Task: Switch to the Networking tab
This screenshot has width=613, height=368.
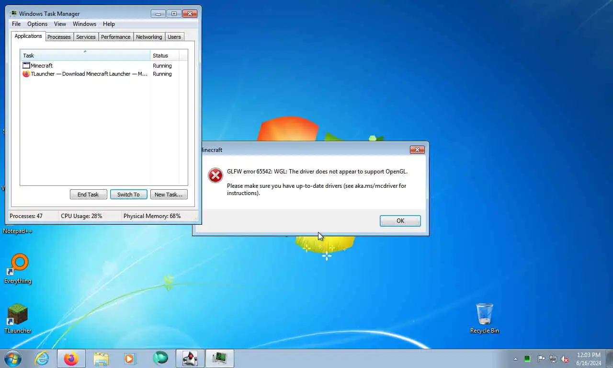Action: 149,37
